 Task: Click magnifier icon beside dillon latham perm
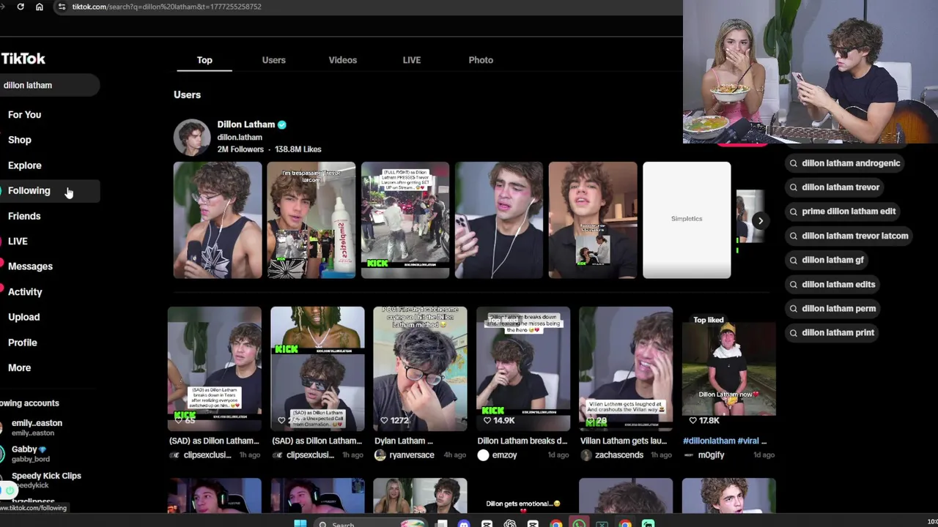793,308
